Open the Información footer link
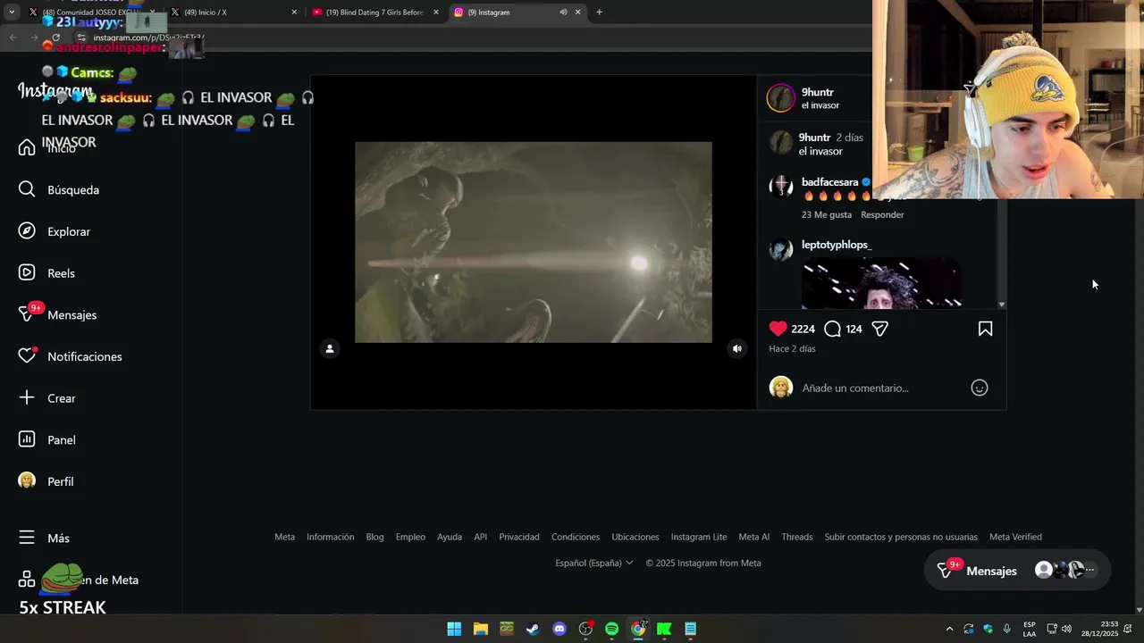1144x643 pixels. tap(331, 537)
